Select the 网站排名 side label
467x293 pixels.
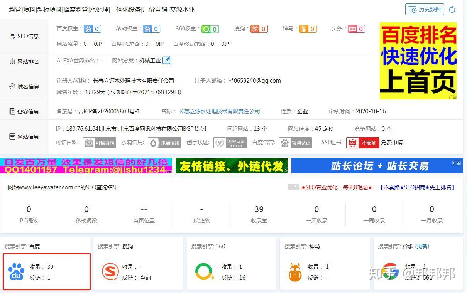click(24, 62)
